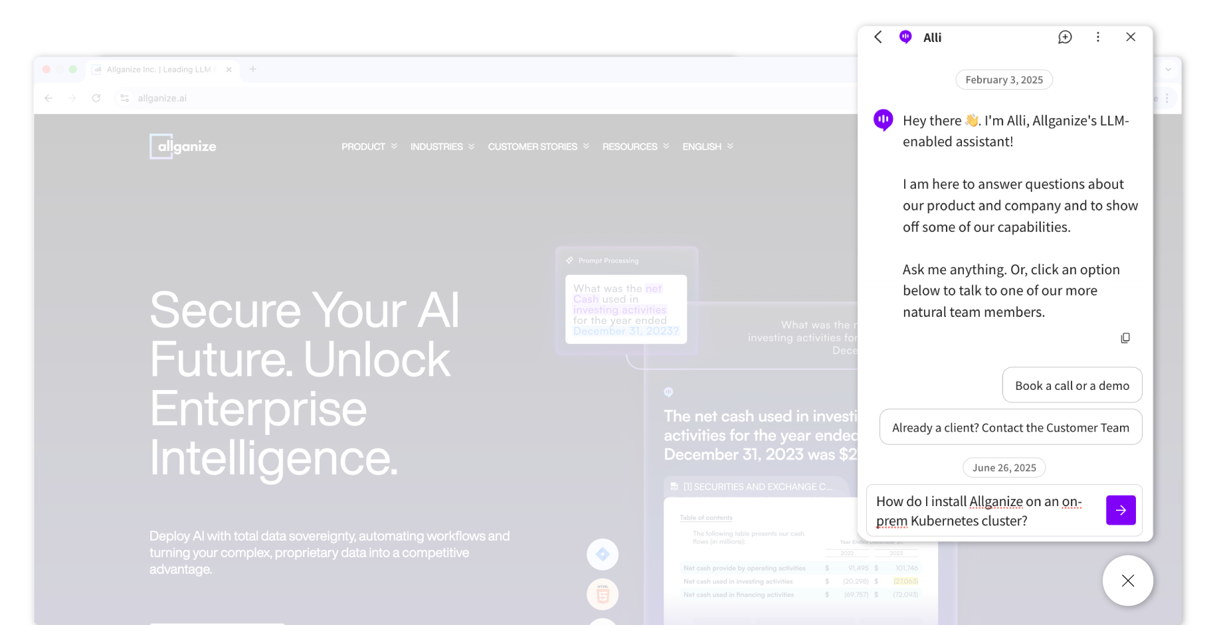The width and height of the screenshot is (1215, 625).
Task: Close the Allganize Inc. browser tab
Action: 229,70
